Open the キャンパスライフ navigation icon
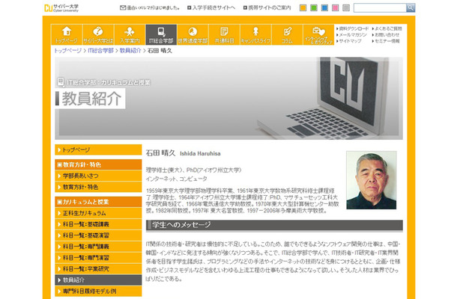457x299 pixels. coord(255,34)
